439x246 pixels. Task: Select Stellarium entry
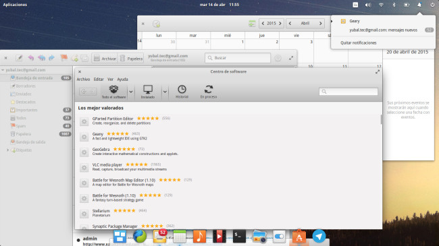[228, 213]
